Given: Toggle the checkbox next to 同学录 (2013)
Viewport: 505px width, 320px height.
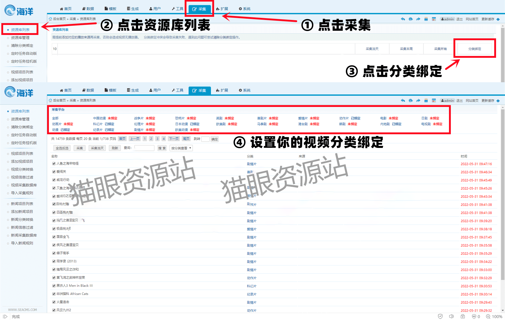Looking at the screenshot, I should coord(54,261).
